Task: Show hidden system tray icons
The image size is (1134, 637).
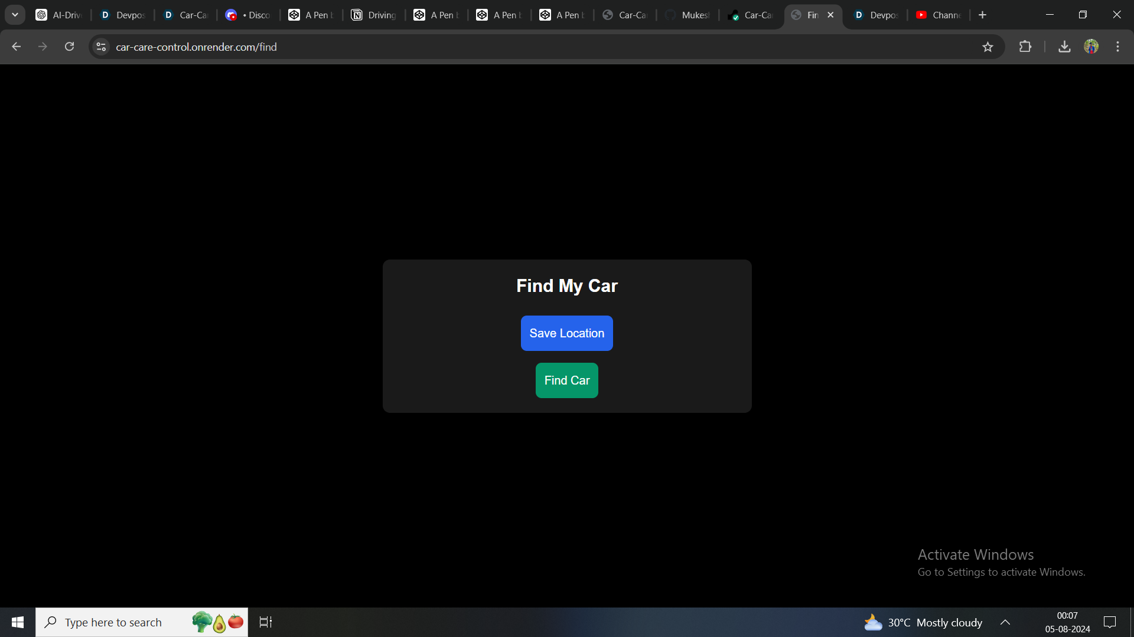Action: (1005, 622)
